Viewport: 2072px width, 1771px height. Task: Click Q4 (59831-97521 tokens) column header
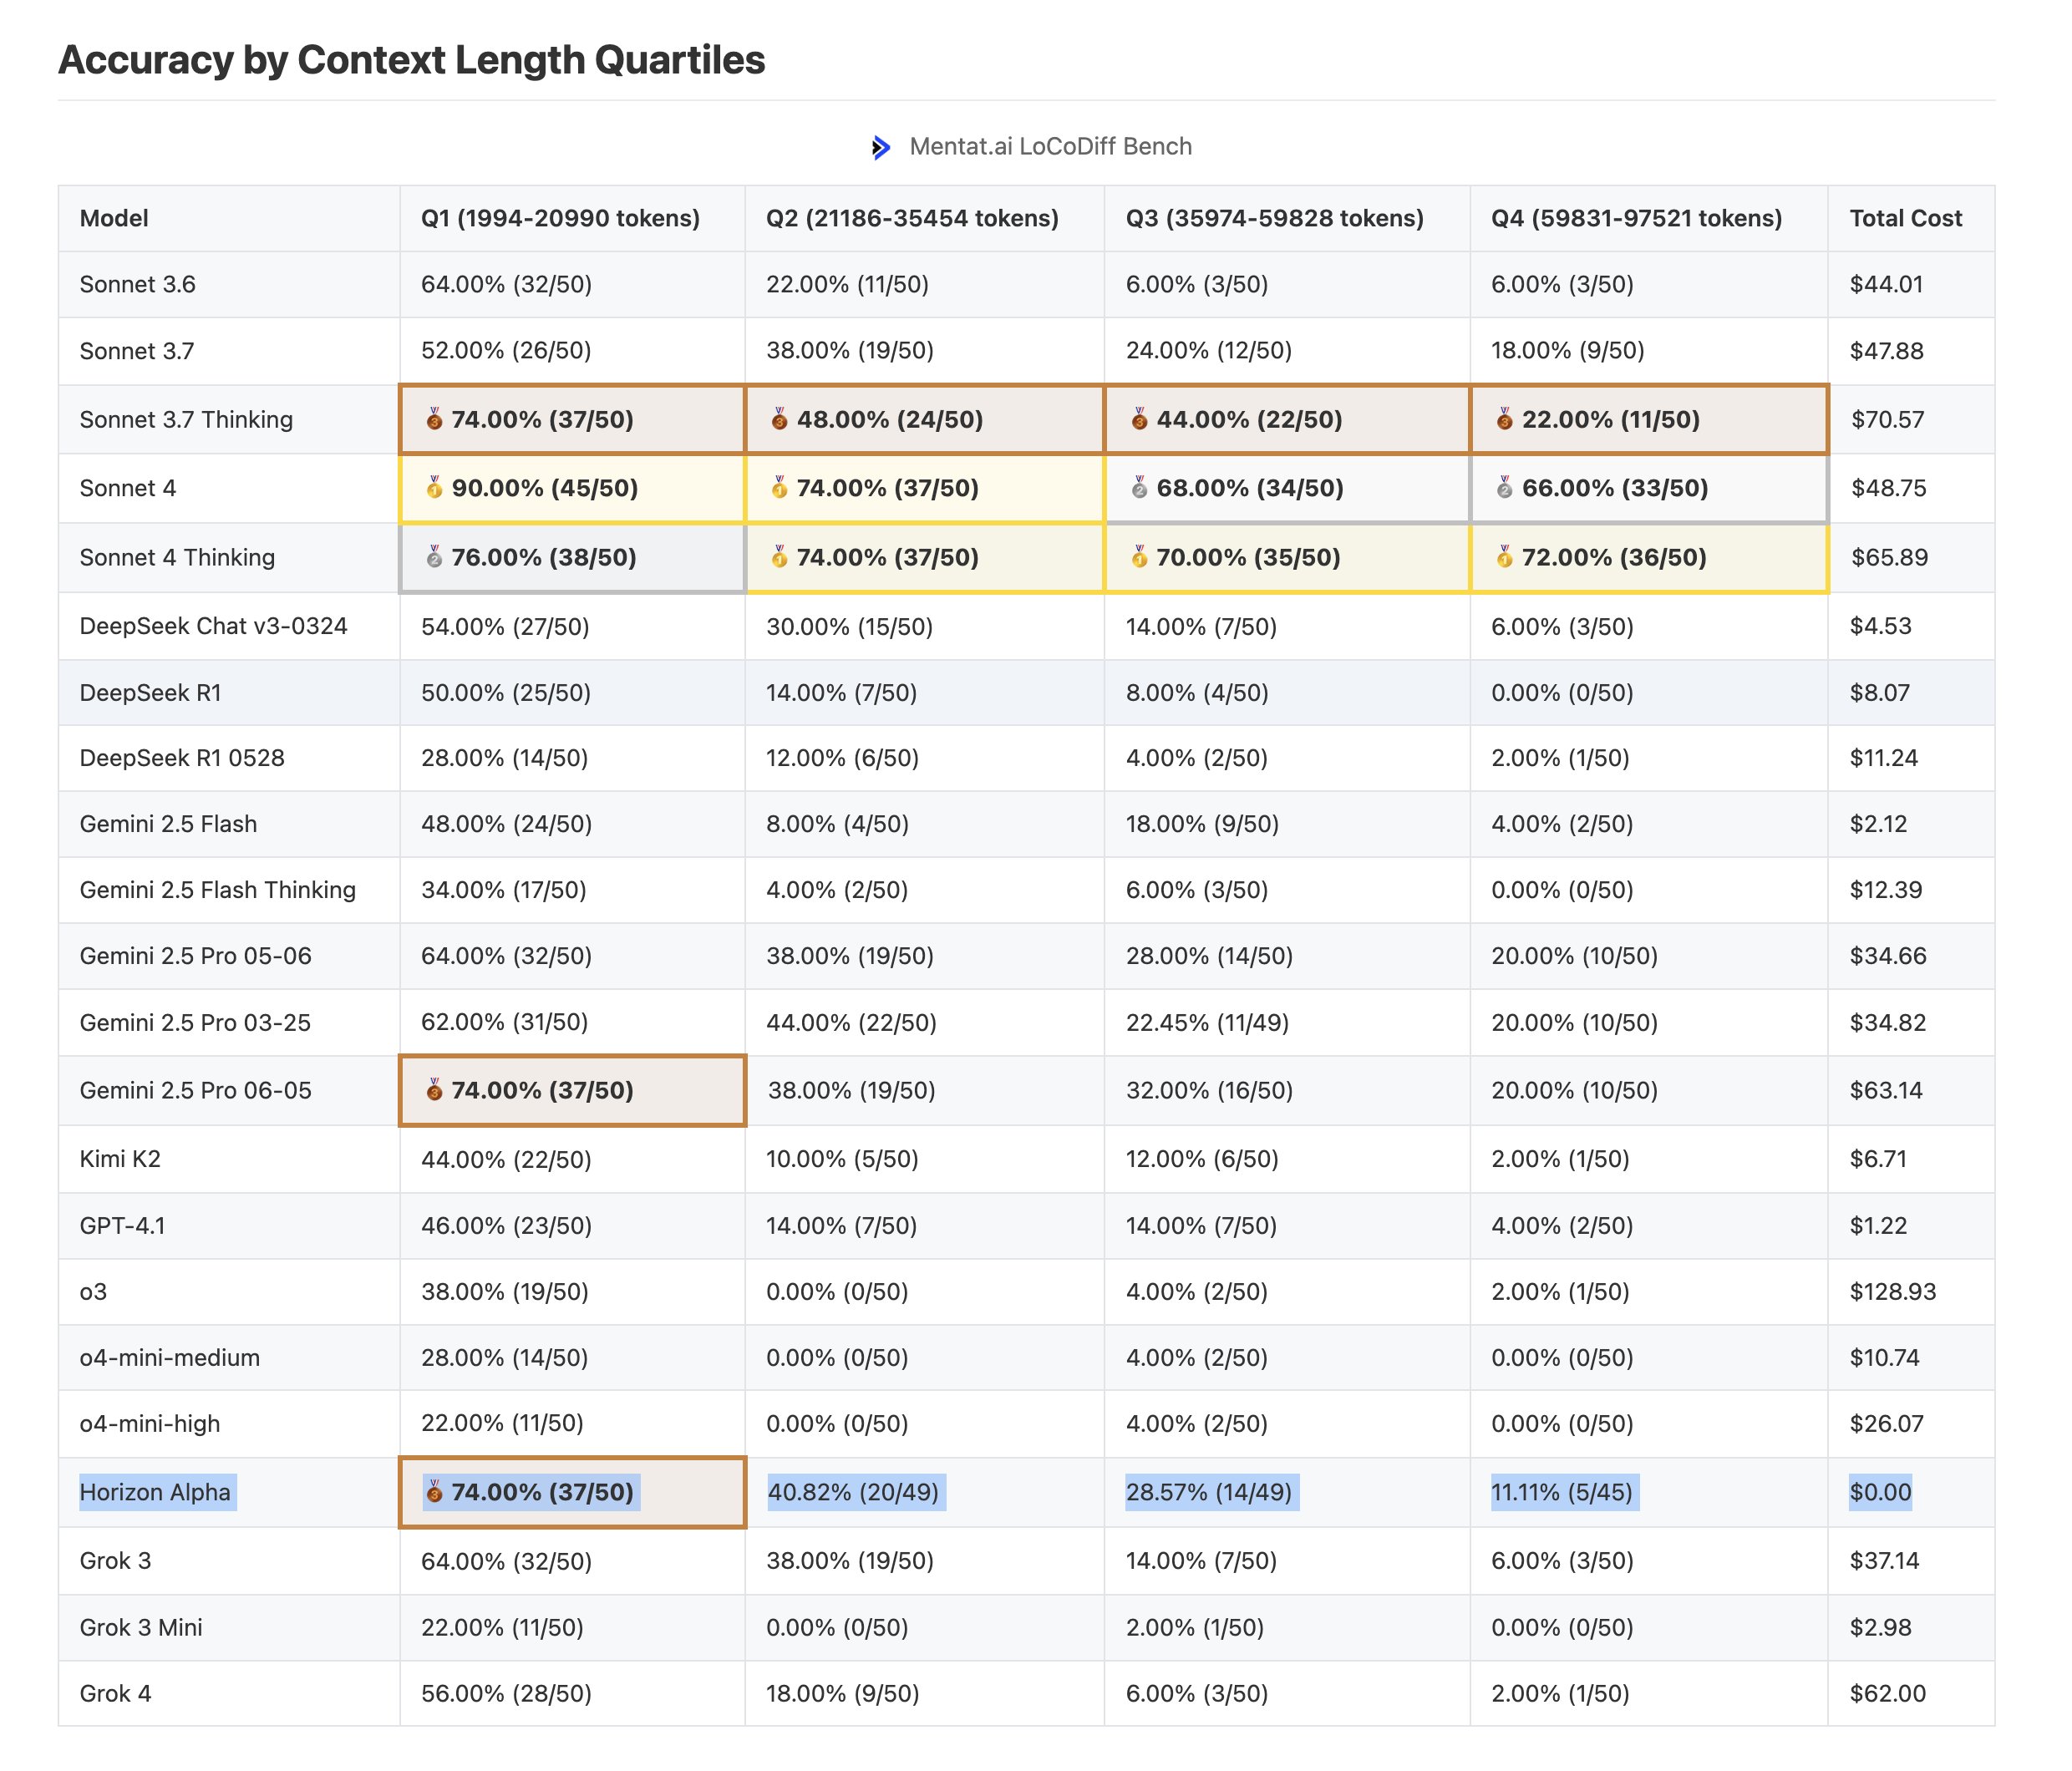(x=1636, y=218)
